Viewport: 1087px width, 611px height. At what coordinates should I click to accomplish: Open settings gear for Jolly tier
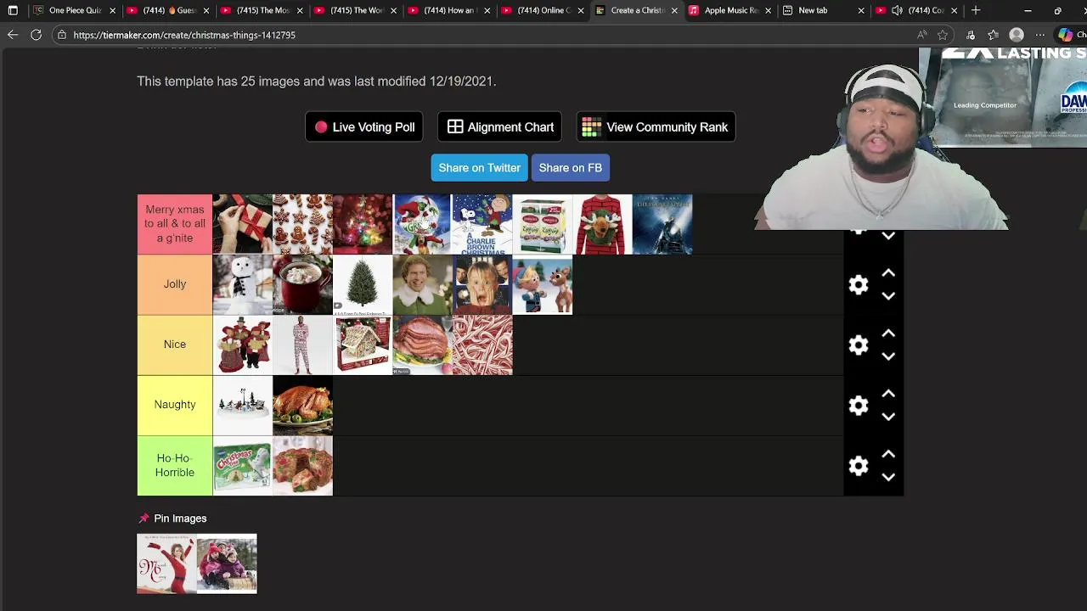coord(859,285)
